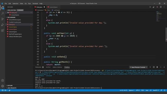This screenshot has height=94, width=167.
Task: Open the Source Control view icon
Action: 3,19
